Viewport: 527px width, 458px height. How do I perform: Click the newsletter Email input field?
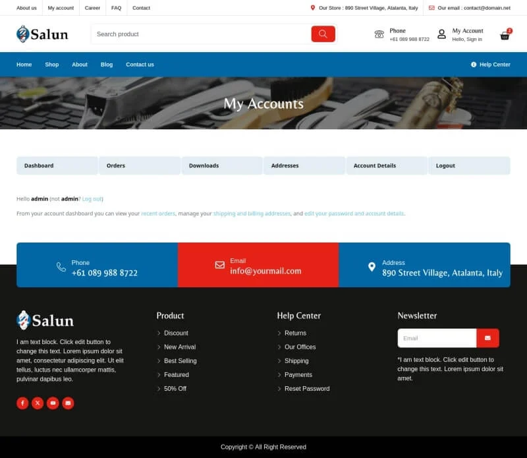coord(437,338)
